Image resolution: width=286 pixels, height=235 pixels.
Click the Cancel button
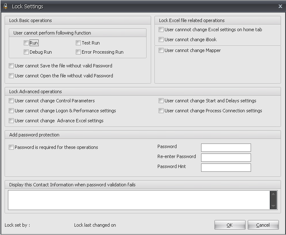pos(263,225)
